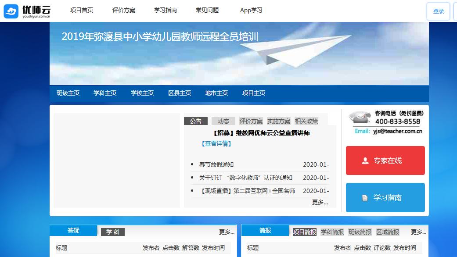Go to 常见问题 page
The height and width of the screenshot is (257, 457).
point(207,11)
